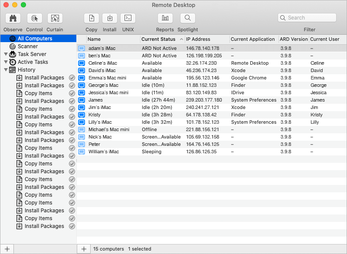This screenshot has width=347, height=254.
Task: Click the add button below the sidebar
Action: pos(7,249)
